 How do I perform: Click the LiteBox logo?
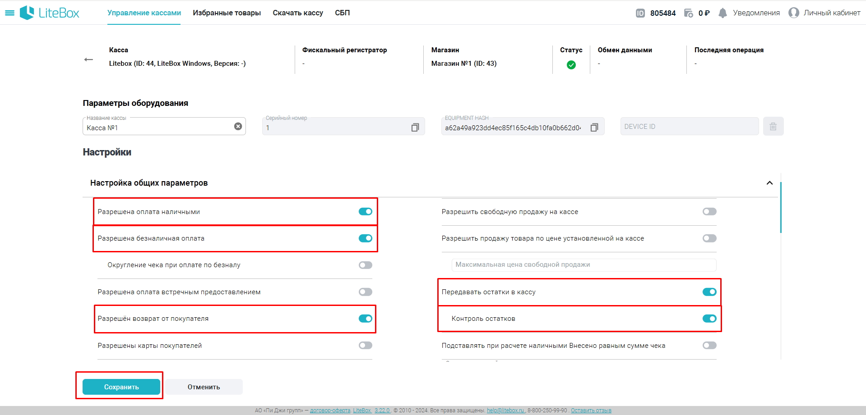pos(50,13)
